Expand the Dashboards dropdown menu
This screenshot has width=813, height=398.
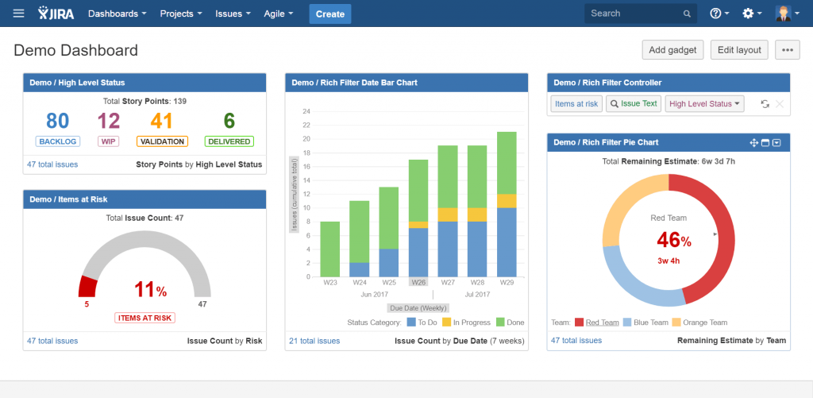(118, 14)
